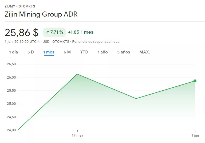Select the active 1 mes tab

pyautogui.click(x=49, y=52)
